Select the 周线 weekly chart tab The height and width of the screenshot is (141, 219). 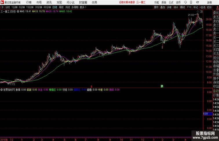[61, 7]
